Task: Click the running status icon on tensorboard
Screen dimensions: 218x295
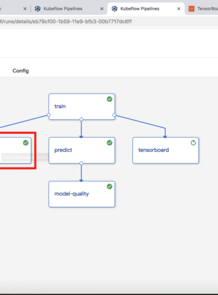Action: coord(193,143)
